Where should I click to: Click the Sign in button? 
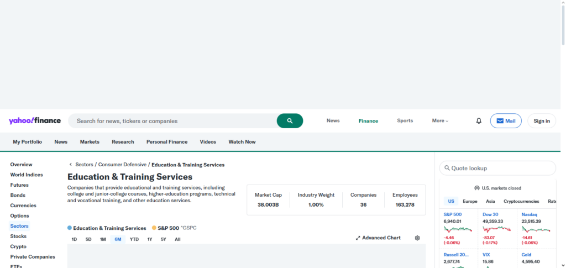542,121
